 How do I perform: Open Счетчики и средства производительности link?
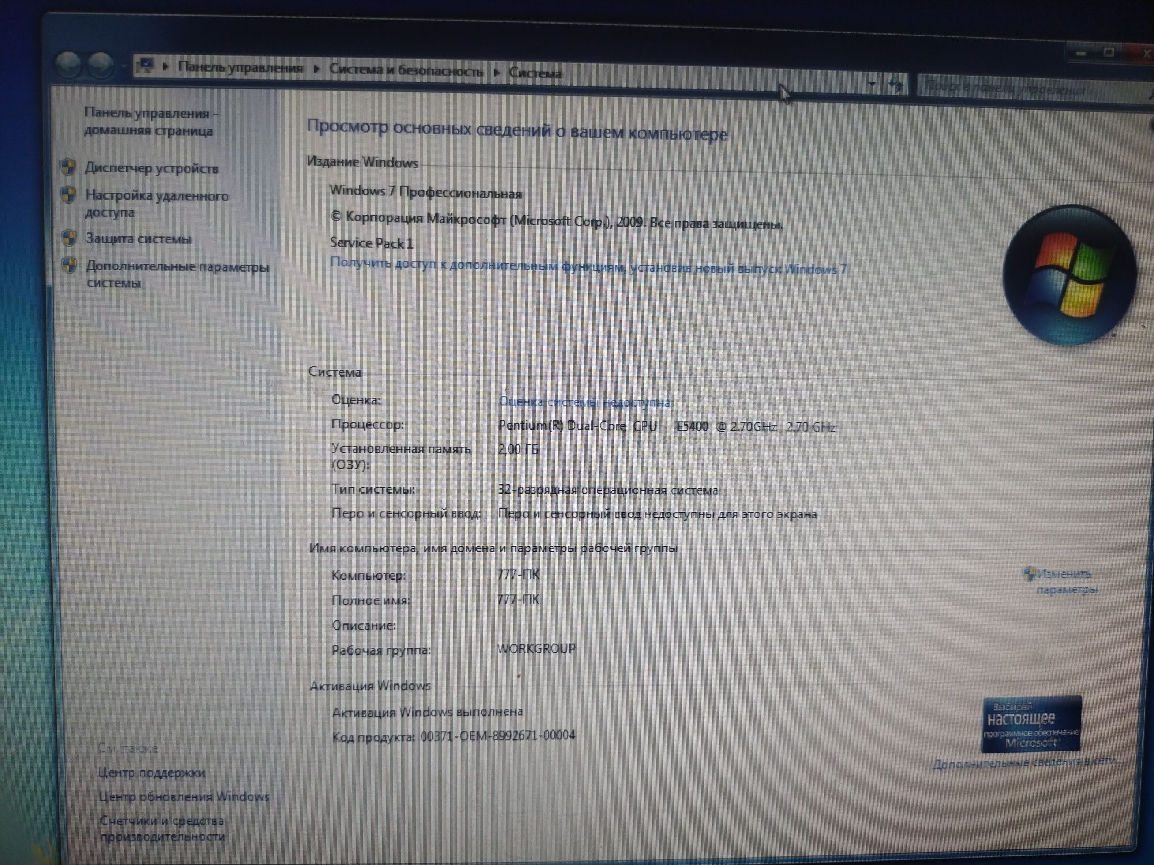(163, 828)
